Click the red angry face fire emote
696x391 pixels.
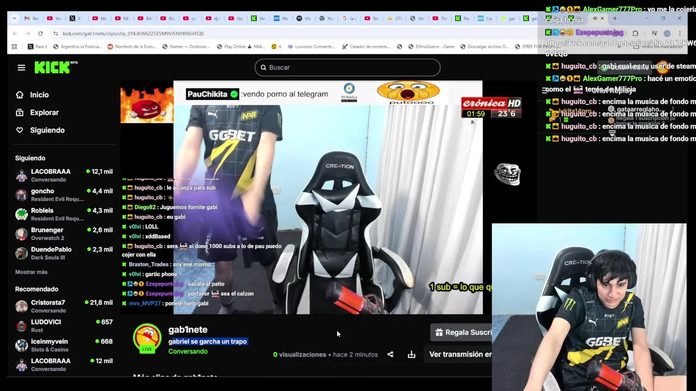tap(147, 105)
